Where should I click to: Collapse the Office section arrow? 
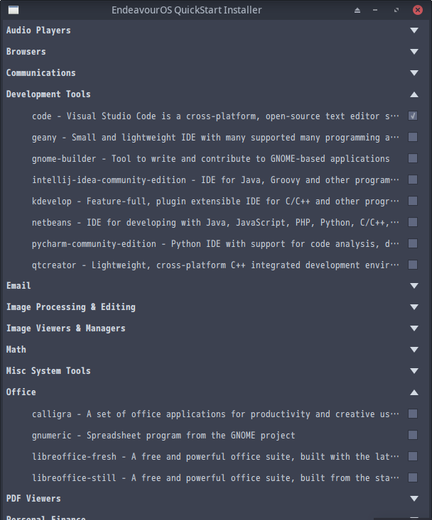[x=414, y=392]
